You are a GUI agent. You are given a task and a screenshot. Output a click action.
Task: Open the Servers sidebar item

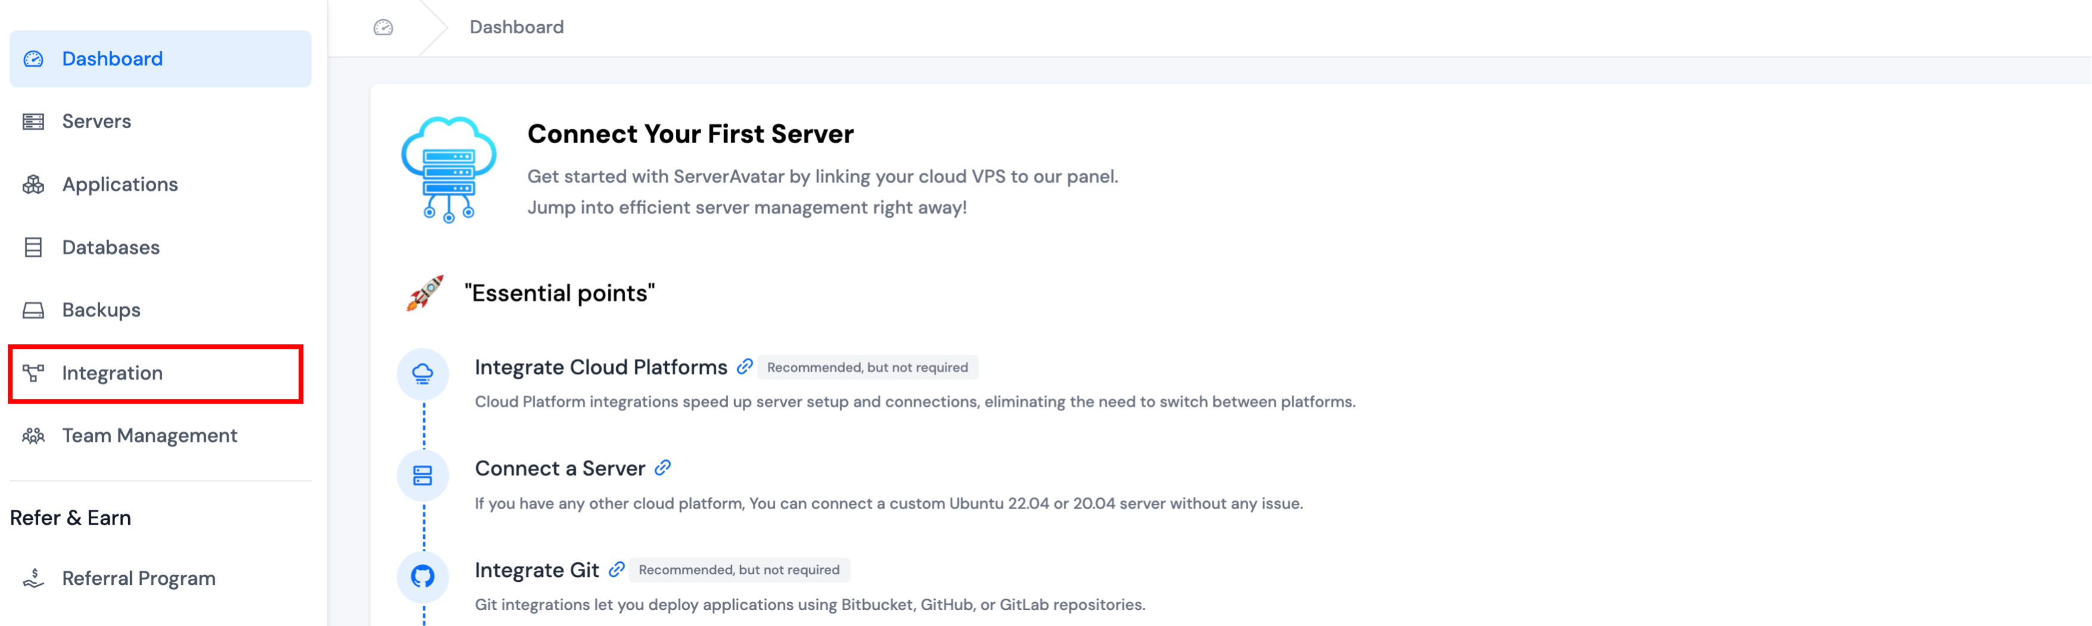coord(96,121)
